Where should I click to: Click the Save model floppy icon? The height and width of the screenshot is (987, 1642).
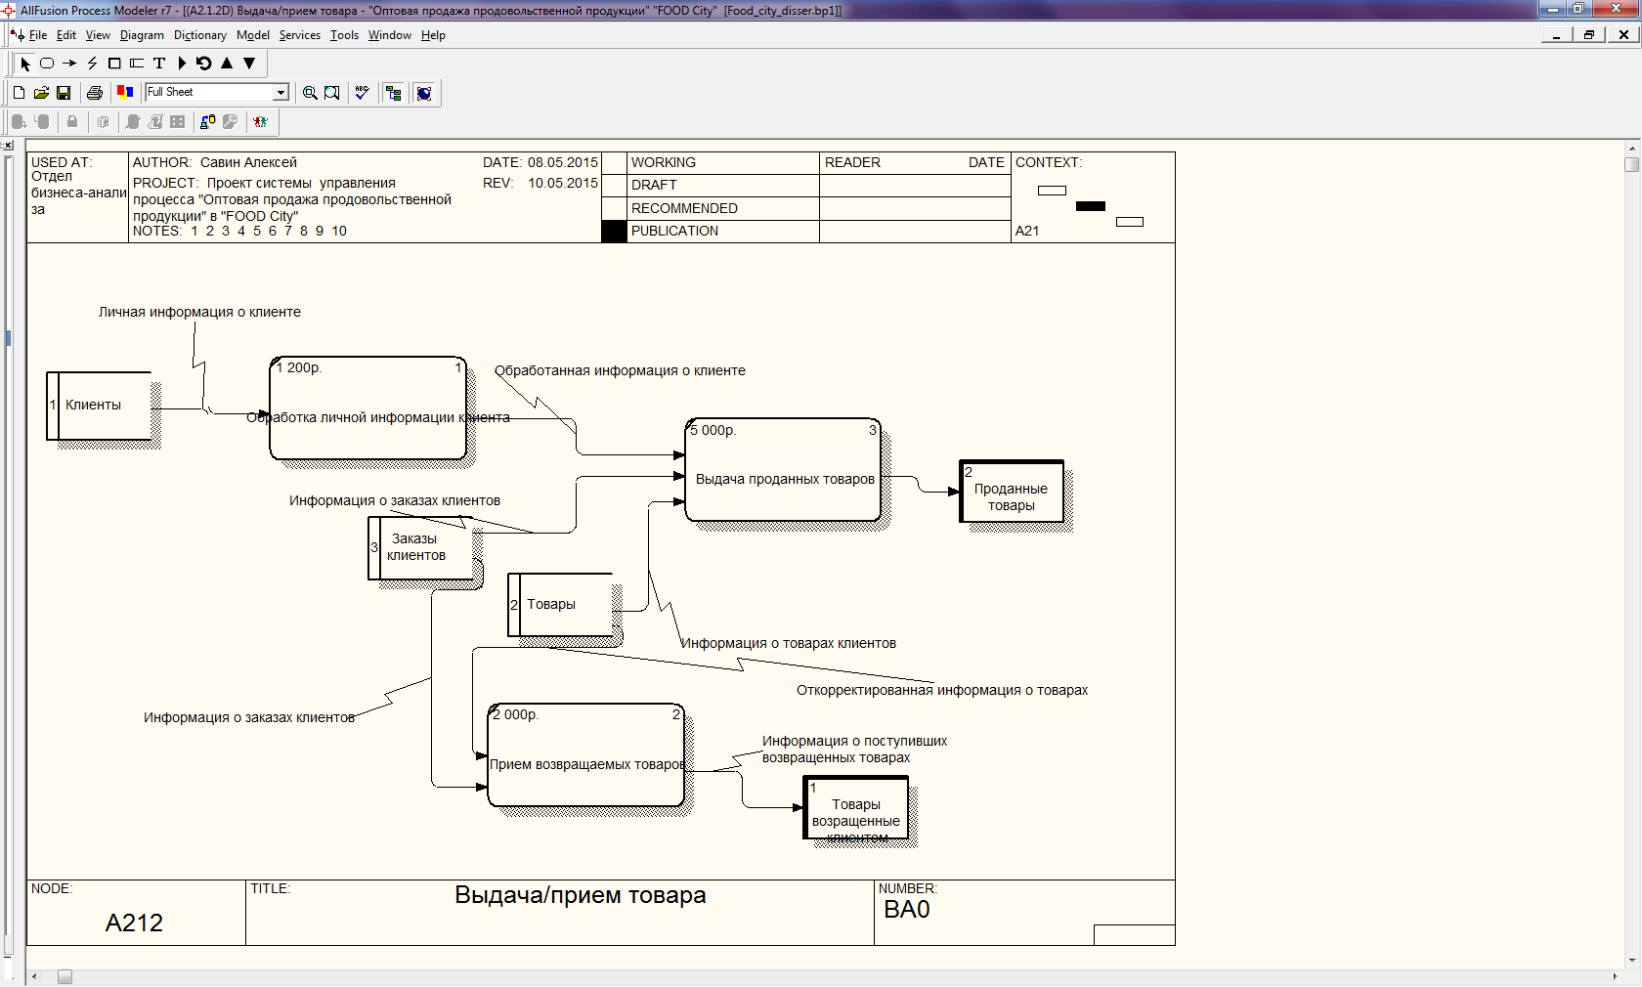64,93
